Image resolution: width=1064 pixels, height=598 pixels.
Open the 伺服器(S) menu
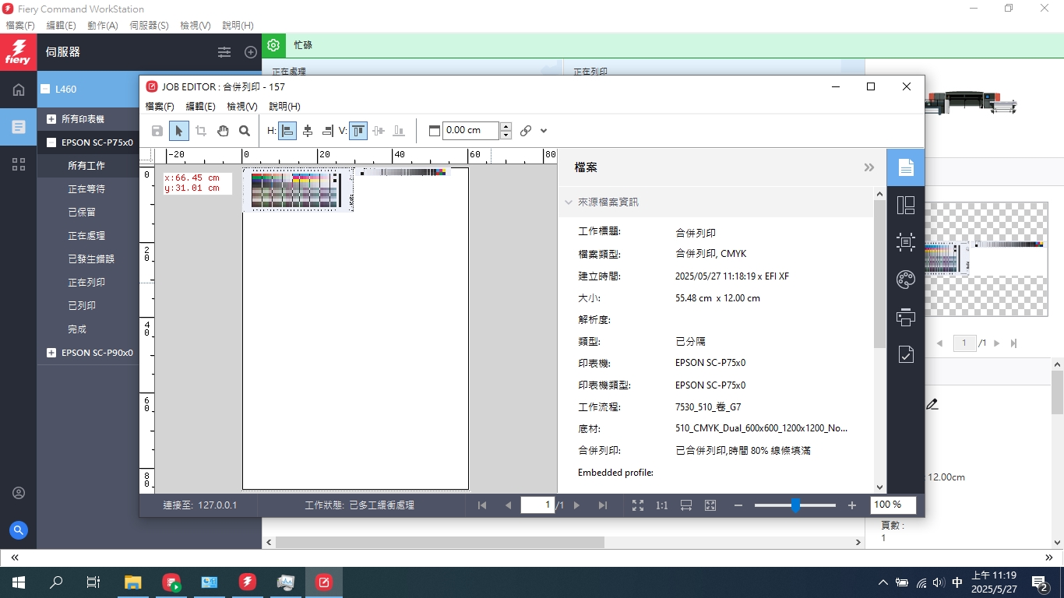[149, 26]
